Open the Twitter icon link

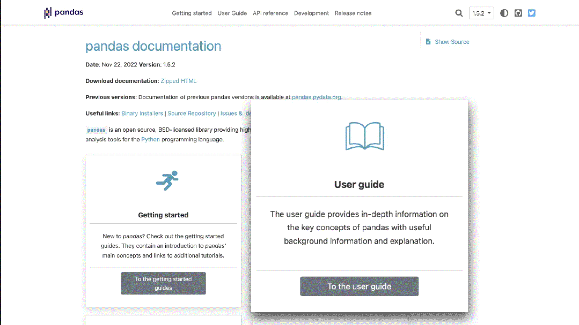pos(531,13)
